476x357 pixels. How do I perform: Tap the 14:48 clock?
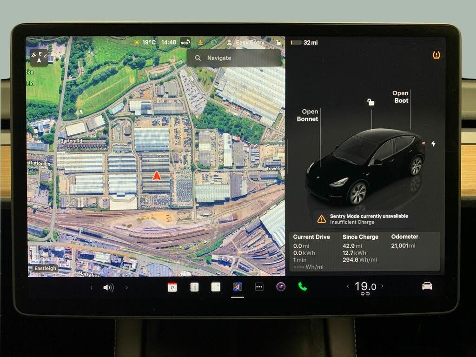[x=169, y=42]
